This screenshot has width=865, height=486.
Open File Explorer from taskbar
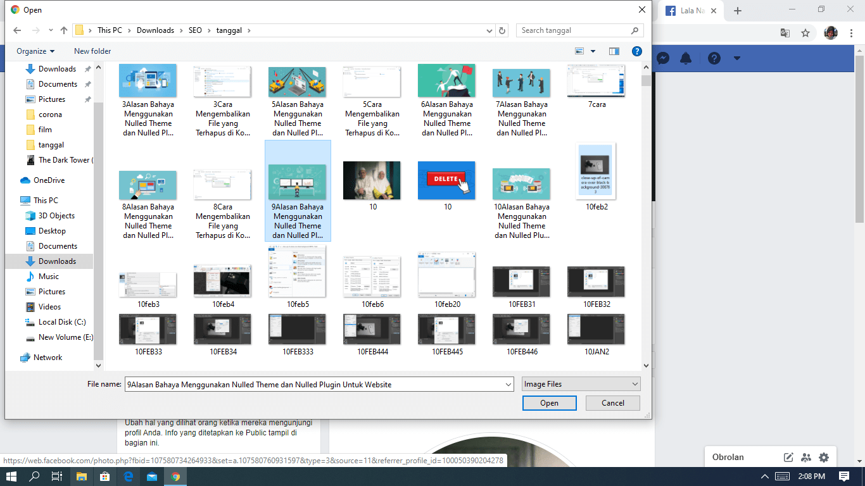pyautogui.click(x=82, y=476)
